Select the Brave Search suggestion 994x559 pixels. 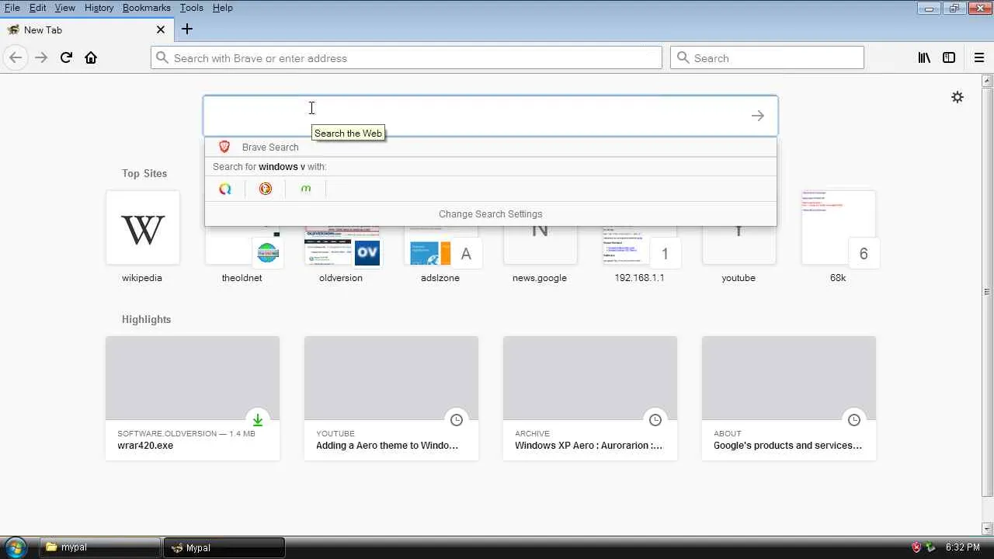click(x=490, y=147)
